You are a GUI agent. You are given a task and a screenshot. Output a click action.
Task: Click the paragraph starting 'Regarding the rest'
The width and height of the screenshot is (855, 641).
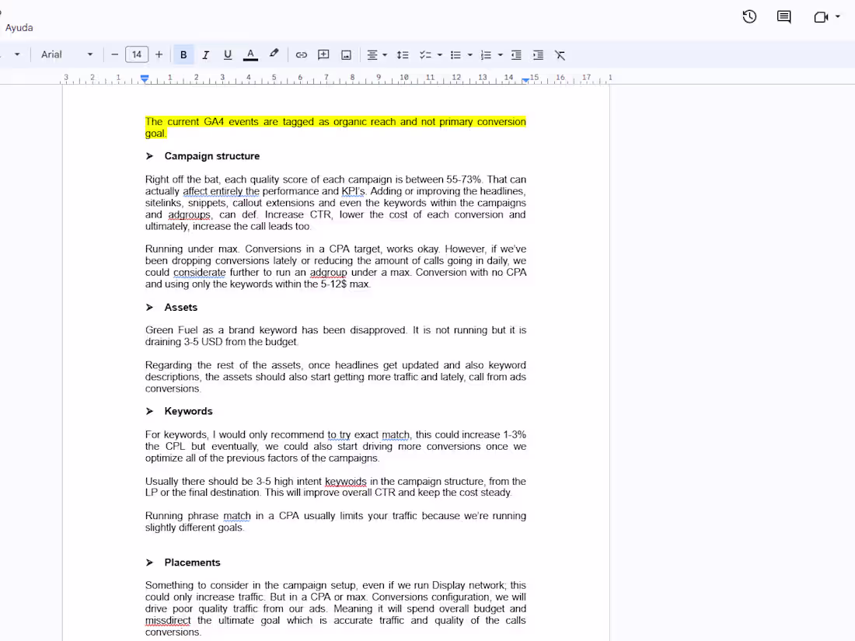coord(335,377)
